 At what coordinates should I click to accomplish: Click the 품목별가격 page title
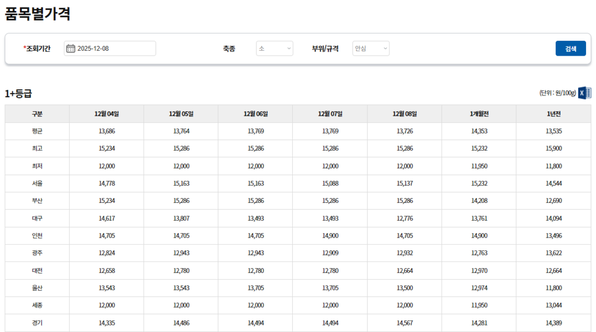(38, 14)
